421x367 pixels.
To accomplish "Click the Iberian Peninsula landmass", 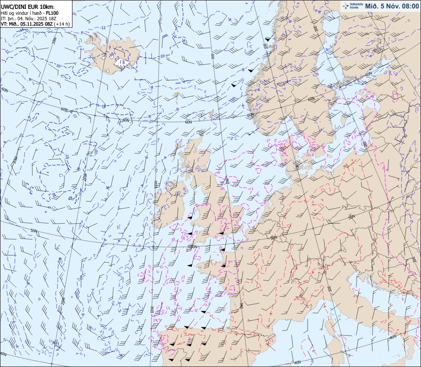I will point(215,347).
